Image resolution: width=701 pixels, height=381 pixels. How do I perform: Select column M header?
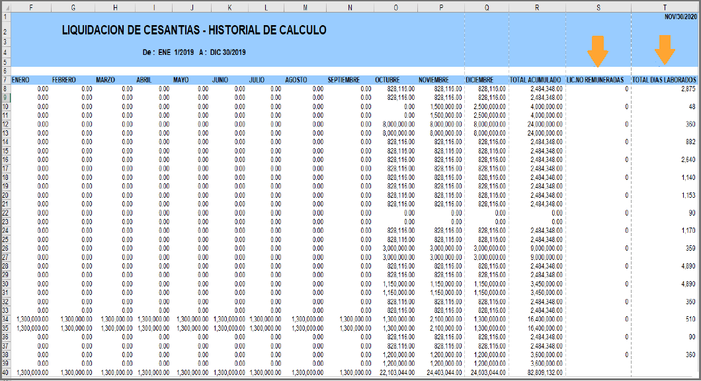pyautogui.click(x=306, y=7)
